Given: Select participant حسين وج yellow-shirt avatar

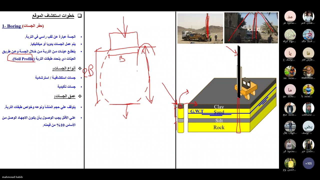Looking at the screenshot, I should click(290, 163).
